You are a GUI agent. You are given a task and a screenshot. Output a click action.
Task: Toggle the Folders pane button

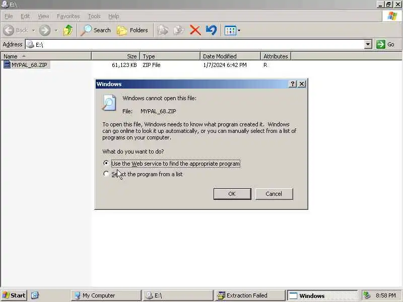coord(132,30)
